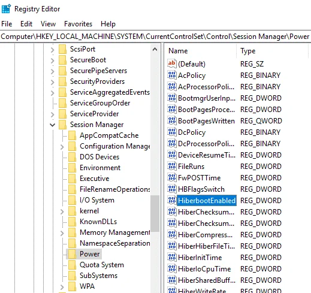
Task: Select the DcProcessorPoli... value name
Action: coord(206,144)
